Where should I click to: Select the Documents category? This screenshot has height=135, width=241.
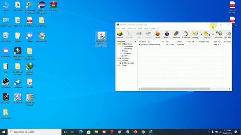(x=128, y=49)
